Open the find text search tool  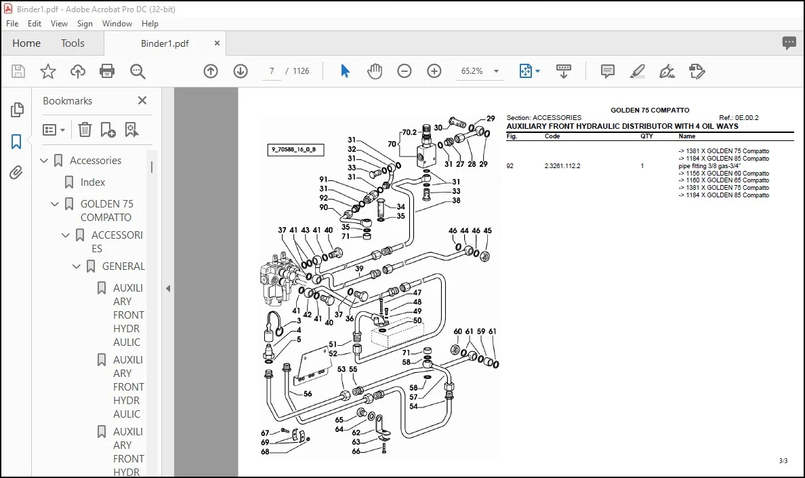[x=138, y=71]
